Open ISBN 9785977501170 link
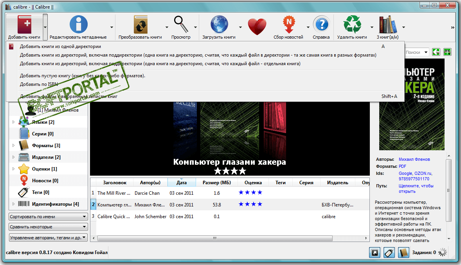Viewport: 461px width, 265px height. pos(414,179)
